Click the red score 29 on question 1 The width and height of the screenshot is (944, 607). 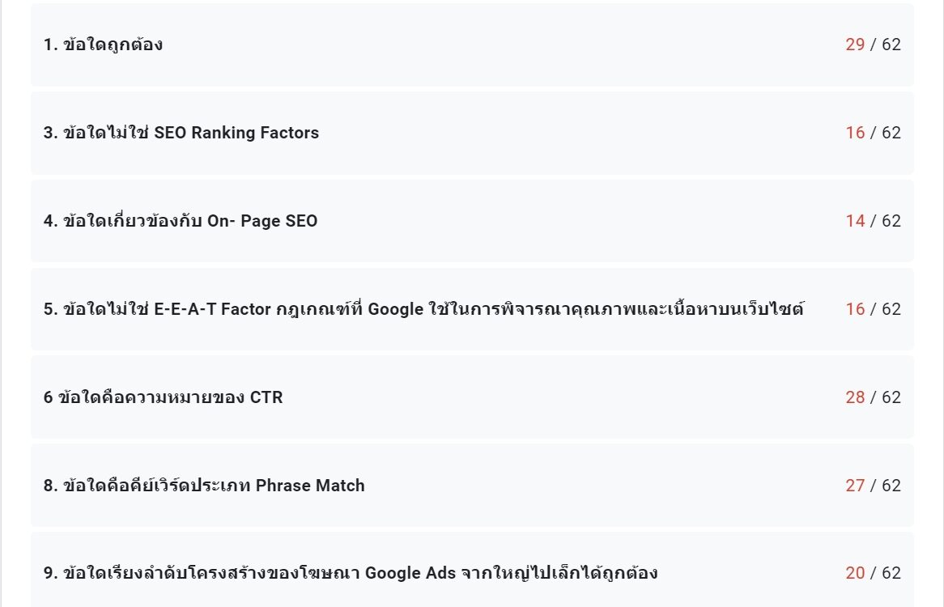[855, 45]
